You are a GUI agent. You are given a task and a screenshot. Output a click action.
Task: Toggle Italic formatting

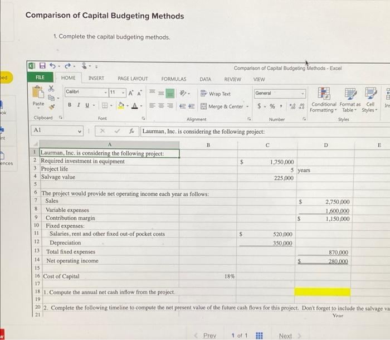pyautogui.click(x=79, y=105)
